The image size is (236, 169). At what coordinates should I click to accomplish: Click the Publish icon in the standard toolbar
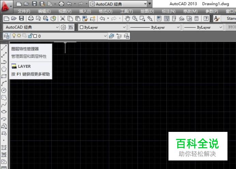[46, 19]
